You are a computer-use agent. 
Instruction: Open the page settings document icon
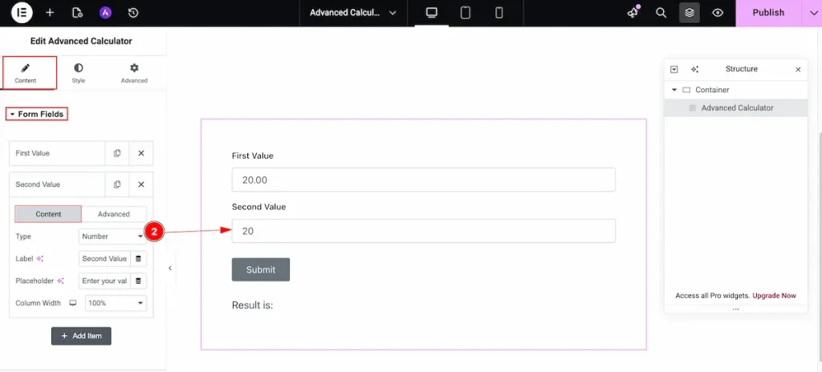pyautogui.click(x=77, y=13)
